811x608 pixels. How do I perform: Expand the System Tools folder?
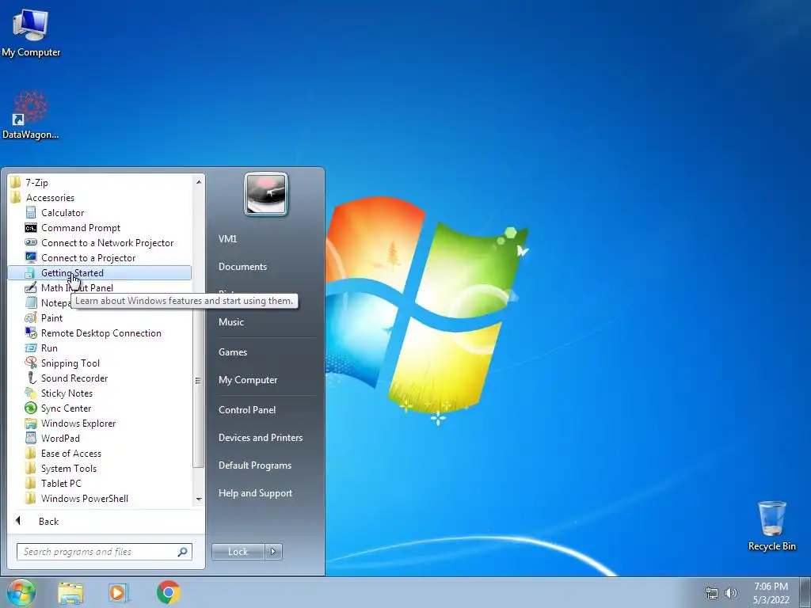(x=68, y=469)
